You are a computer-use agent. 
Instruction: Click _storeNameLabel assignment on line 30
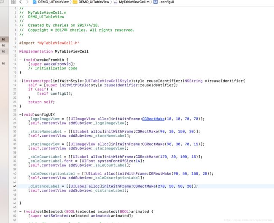[x=45, y=131]
